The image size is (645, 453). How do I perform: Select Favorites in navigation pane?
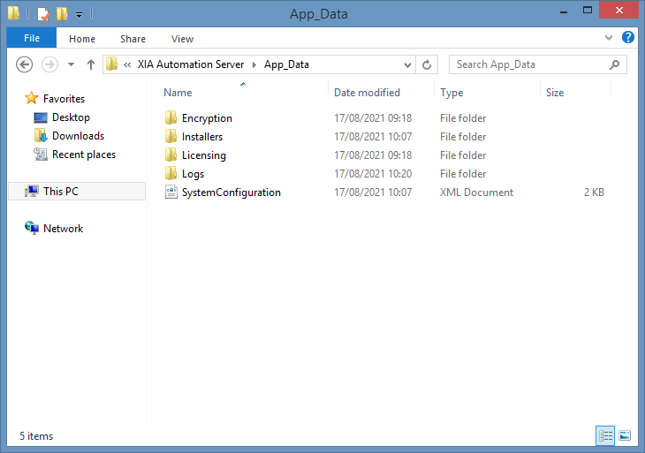pyautogui.click(x=64, y=99)
